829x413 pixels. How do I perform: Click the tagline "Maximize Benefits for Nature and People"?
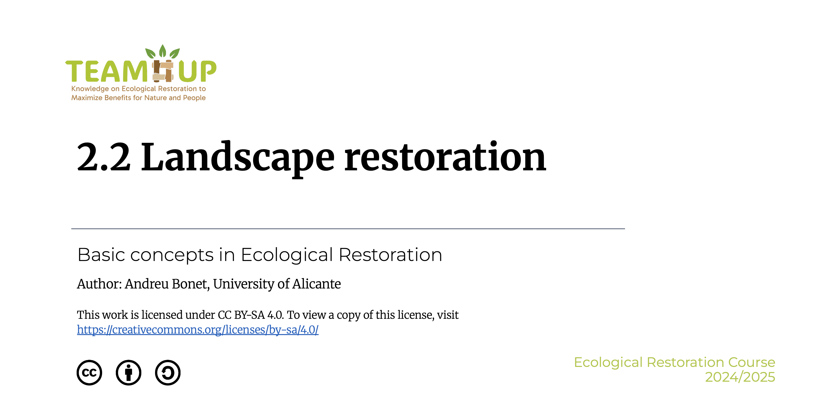coord(139,98)
